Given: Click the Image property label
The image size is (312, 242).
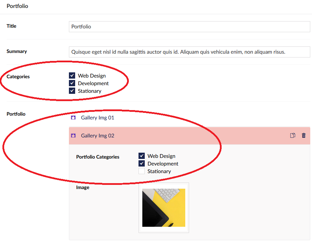Looking at the screenshot, I should pos(83,187).
